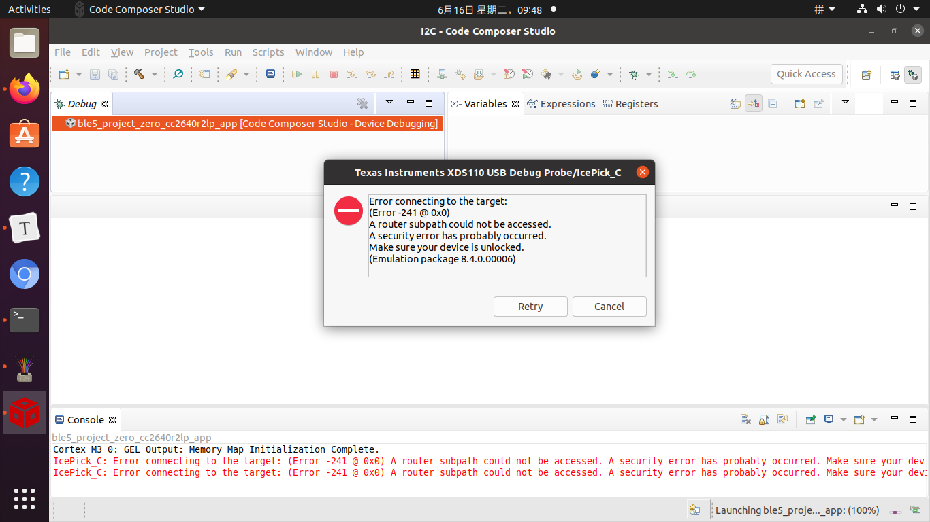Image resolution: width=930 pixels, height=522 pixels.
Task: Open the Flash dropdown arrow
Action: coord(246,74)
